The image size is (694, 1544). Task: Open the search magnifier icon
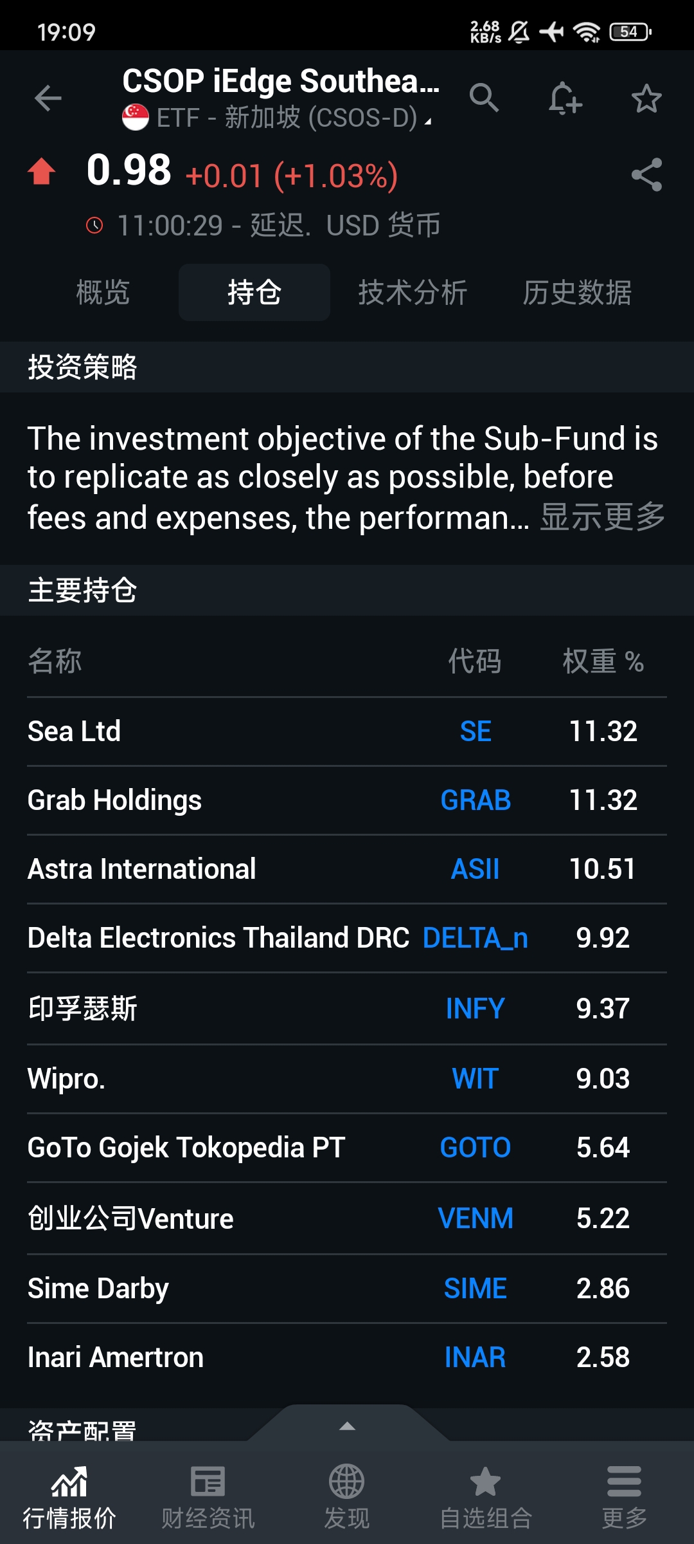tap(484, 98)
